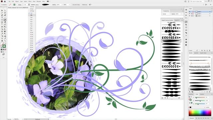Image resolution: width=213 pixels, height=120 pixels.
Task: Open Brush Libraries menu in Brushes panel
Action: [x=190, y=92]
